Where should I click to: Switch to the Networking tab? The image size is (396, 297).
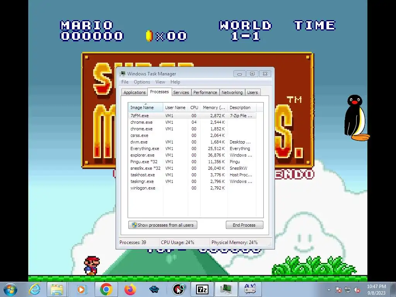232,92
